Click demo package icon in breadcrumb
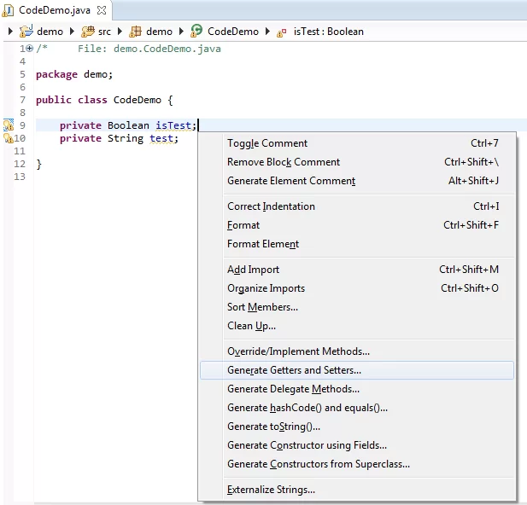The height and width of the screenshot is (505, 527). 136,32
